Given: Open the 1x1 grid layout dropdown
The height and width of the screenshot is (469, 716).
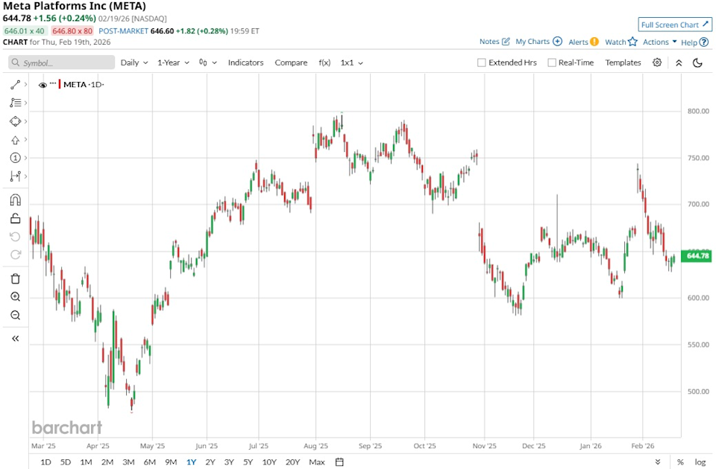Looking at the screenshot, I should point(351,63).
